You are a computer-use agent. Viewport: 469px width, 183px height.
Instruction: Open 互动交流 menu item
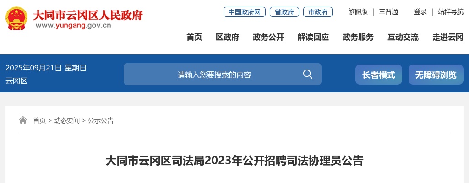click(x=403, y=37)
